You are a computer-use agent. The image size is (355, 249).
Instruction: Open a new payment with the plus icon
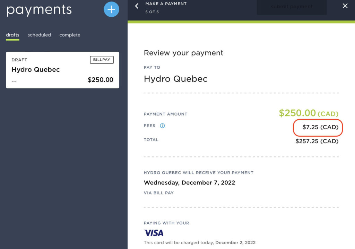(111, 9)
